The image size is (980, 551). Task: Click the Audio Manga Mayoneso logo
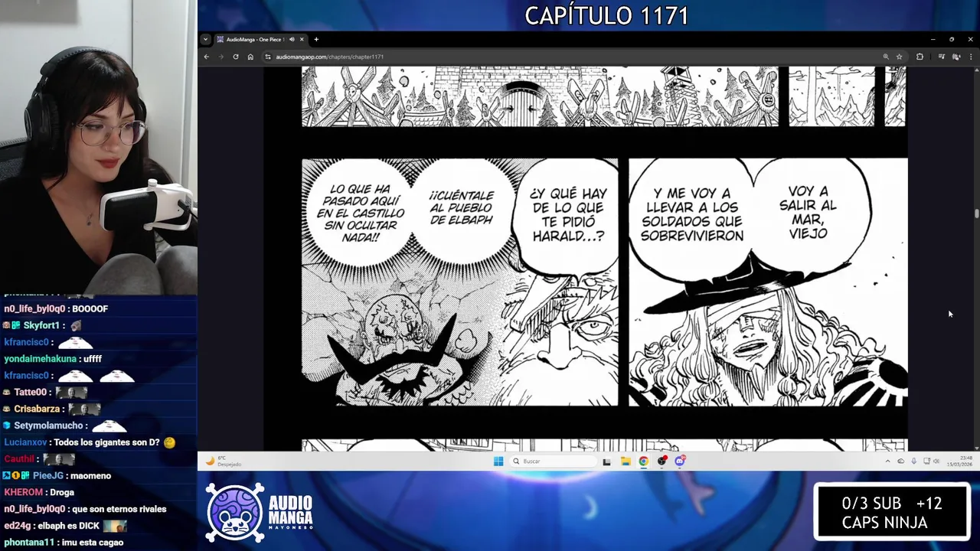point(260,514)
